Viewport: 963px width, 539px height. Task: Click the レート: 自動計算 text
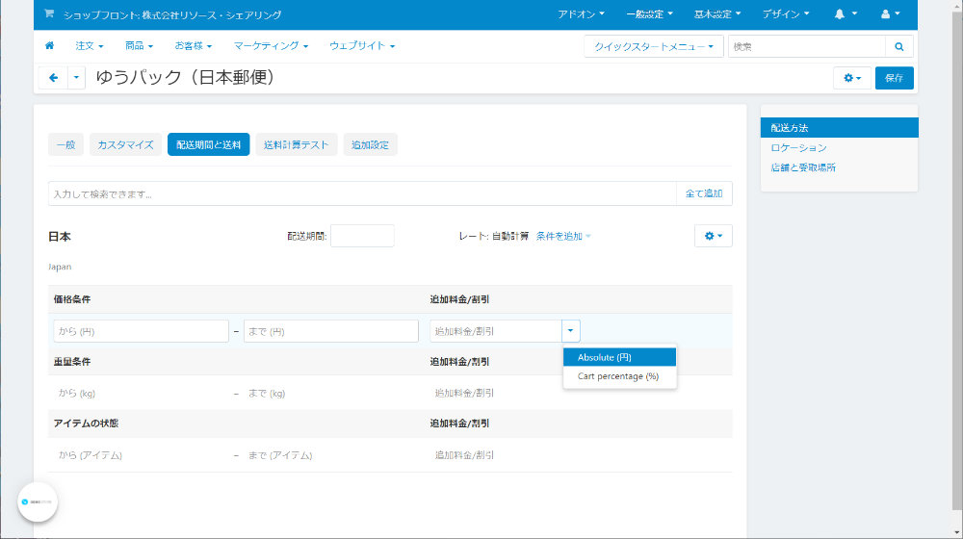pyautogui.click(x=494, y=237)
